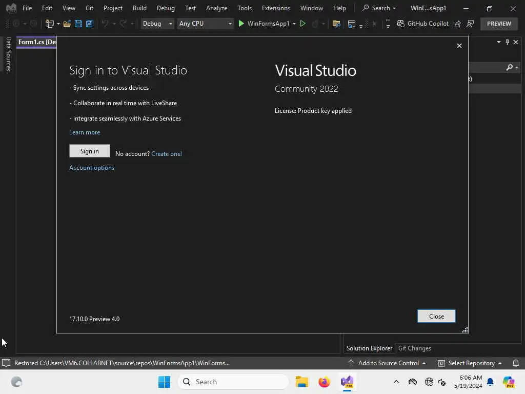Expand the Add to Source Control menu
This screenshot has width=525, height=394.
pyautogui.click(x=388, y=363)
